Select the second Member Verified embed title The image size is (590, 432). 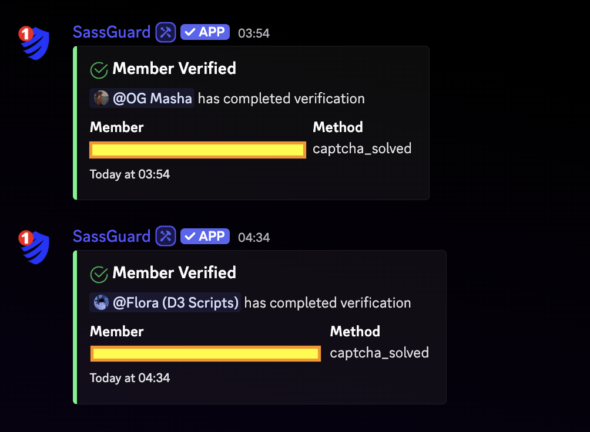175,273
